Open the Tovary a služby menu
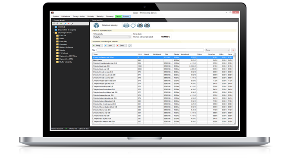289x158 pixels. (x=79, y=16)
